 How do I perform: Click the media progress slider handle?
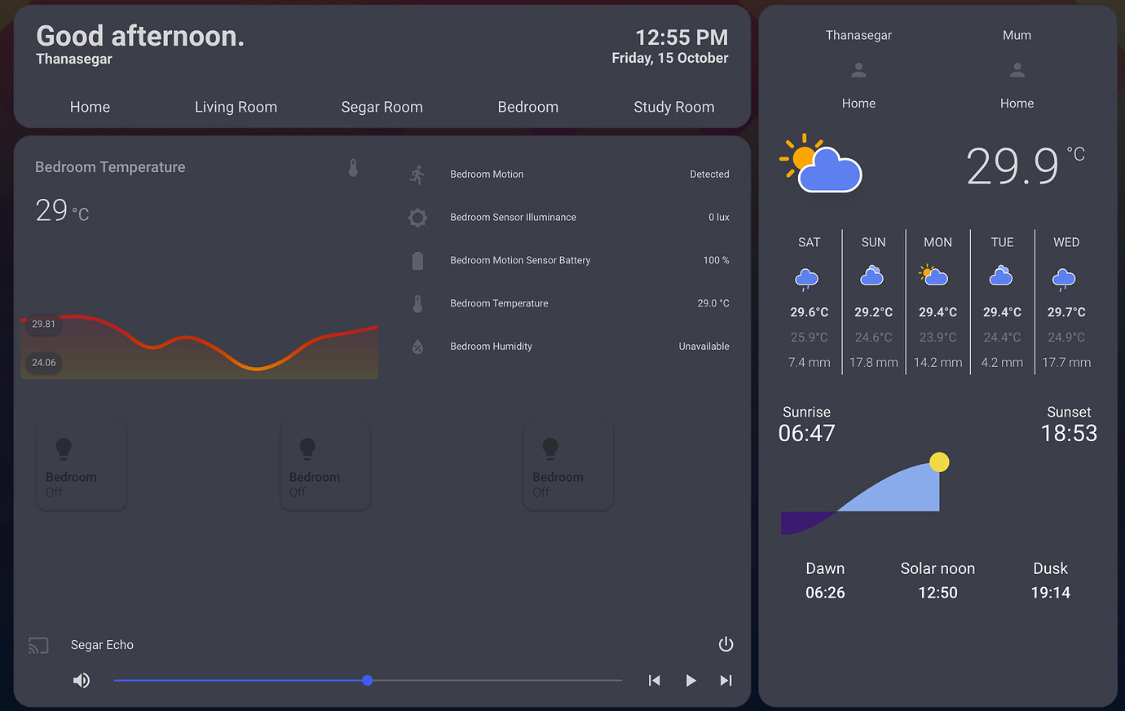tap(367, 680)
